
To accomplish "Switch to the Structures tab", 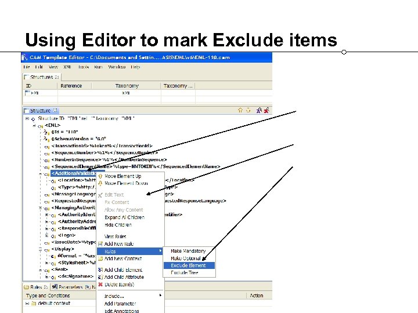I will pyautogui.click(x=42, y=77).
